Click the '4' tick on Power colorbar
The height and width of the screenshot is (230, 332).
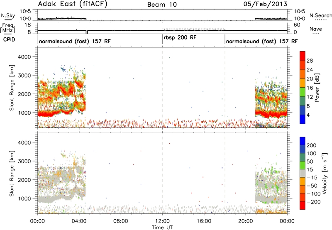point(308,115)
